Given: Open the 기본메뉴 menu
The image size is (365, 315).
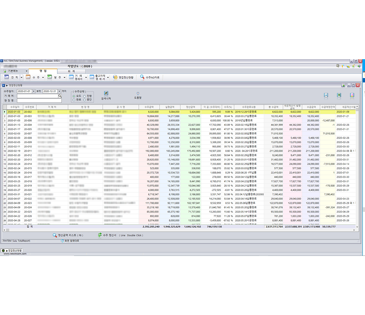Looking at the screenshot, I should pyautogui.click(x=15, y=71).
